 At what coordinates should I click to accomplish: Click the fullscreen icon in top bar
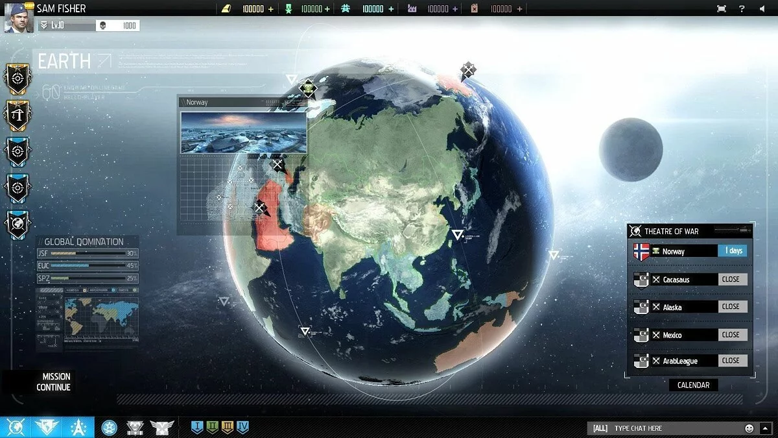point(722,9)
